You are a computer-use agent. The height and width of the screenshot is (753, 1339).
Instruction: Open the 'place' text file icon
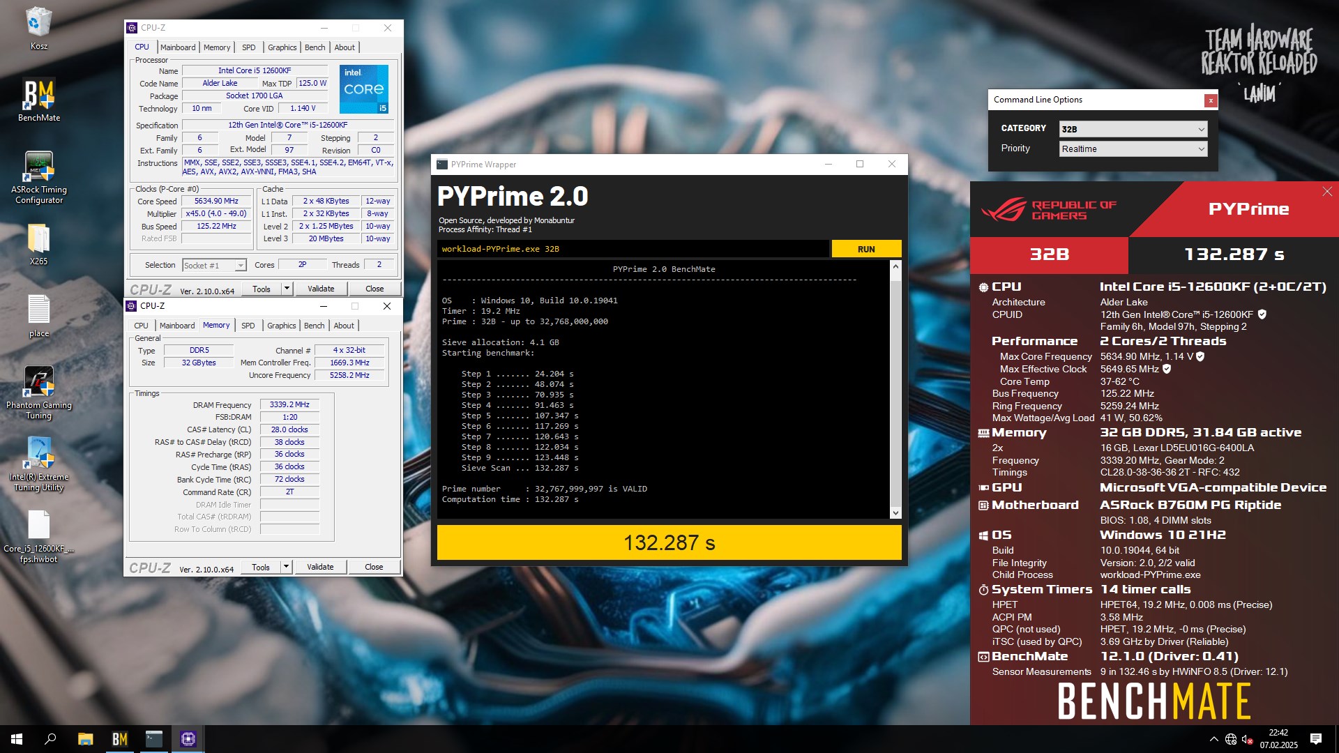pos(39,316)
